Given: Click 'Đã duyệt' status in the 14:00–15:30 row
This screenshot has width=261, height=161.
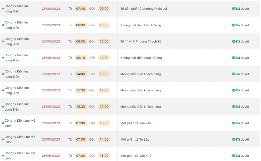Looking at the screenshot, I should tap(242, 74).
